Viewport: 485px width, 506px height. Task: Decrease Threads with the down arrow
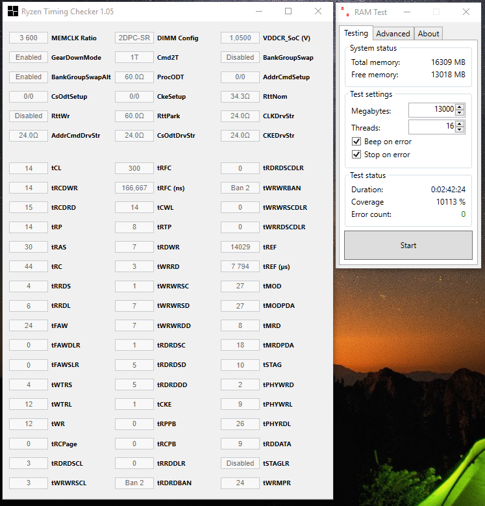click(x=460, y=129)
